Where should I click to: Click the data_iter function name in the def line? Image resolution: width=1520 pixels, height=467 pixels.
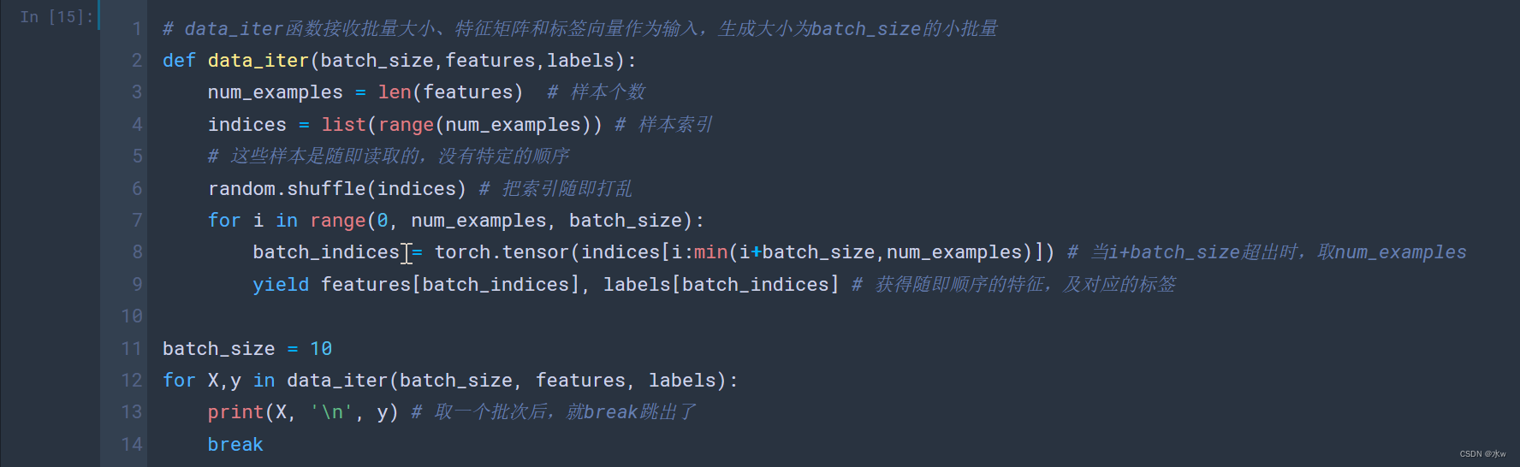tap(258, 61)
